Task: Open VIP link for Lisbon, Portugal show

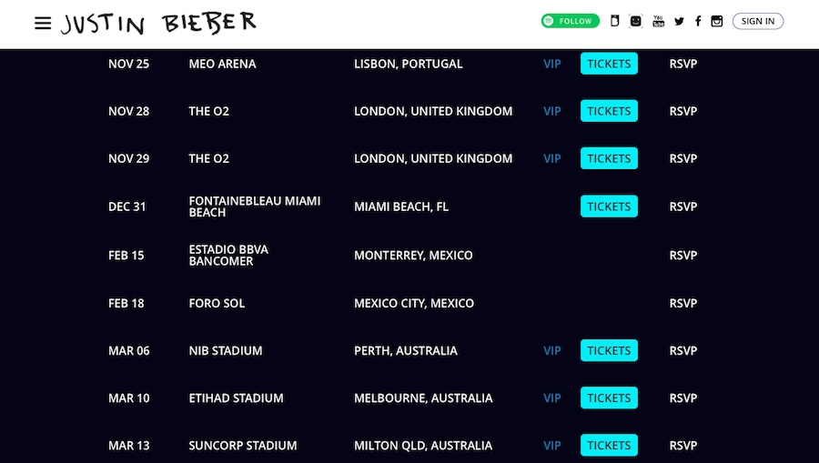Action: [x=552, y=64]
